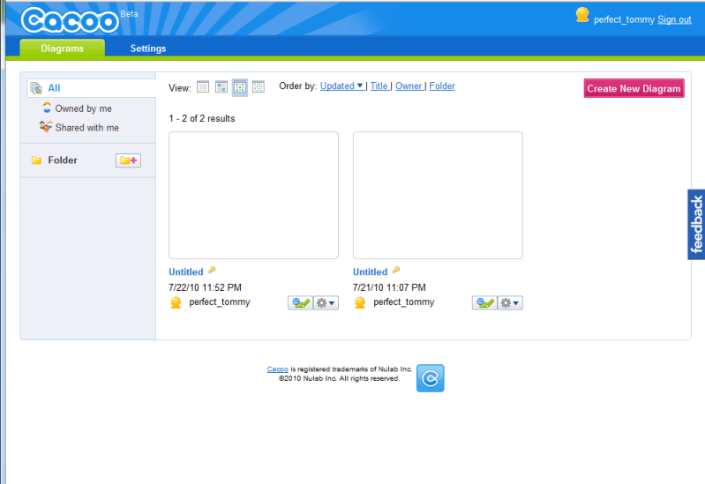The image size is (705, 484).
Task: Sign out of the account
Action: tap(674, 19)
